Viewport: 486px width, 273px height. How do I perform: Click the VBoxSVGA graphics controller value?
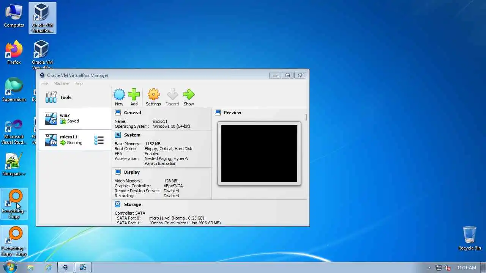point(173,186)
